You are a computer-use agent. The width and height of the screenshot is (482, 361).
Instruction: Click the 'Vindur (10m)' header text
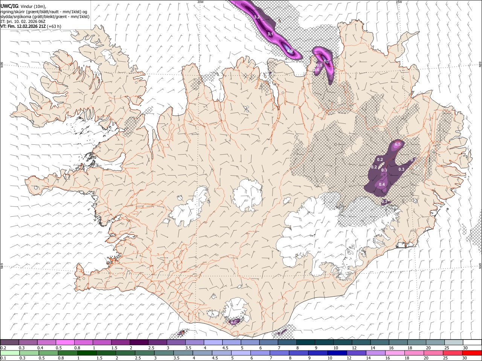[34, 6]
